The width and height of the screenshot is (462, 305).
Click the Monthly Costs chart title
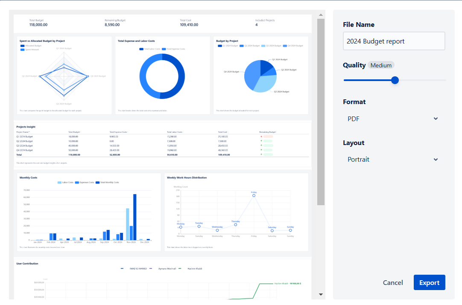(28, 177)
